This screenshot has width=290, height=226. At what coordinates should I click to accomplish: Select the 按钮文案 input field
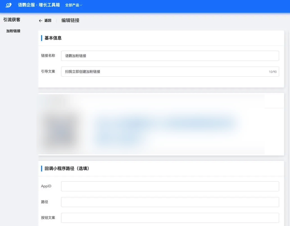click(170, 218)
